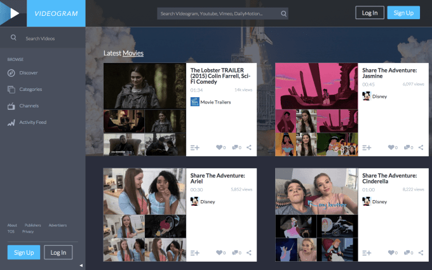The image size is (432, 270).
Task: Open the Movie Trailers channel name
Action: pyautogui.click(x=215, y=102)
